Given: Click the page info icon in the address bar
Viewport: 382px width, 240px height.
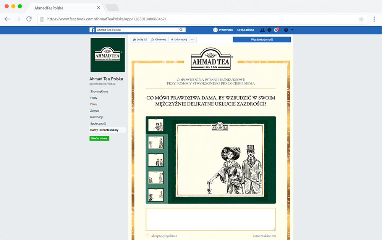Looking at the screenshot, I should [42, 19].
